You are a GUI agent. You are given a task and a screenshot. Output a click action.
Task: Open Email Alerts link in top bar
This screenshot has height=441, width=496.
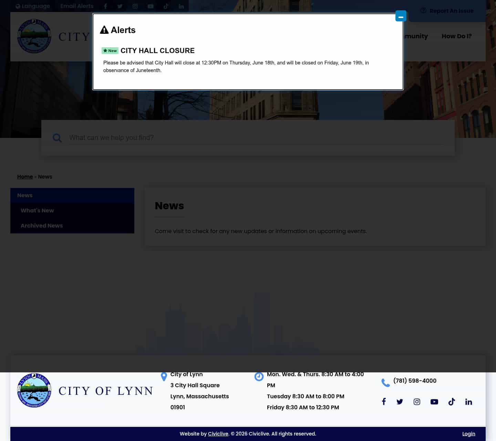point(77,6)
